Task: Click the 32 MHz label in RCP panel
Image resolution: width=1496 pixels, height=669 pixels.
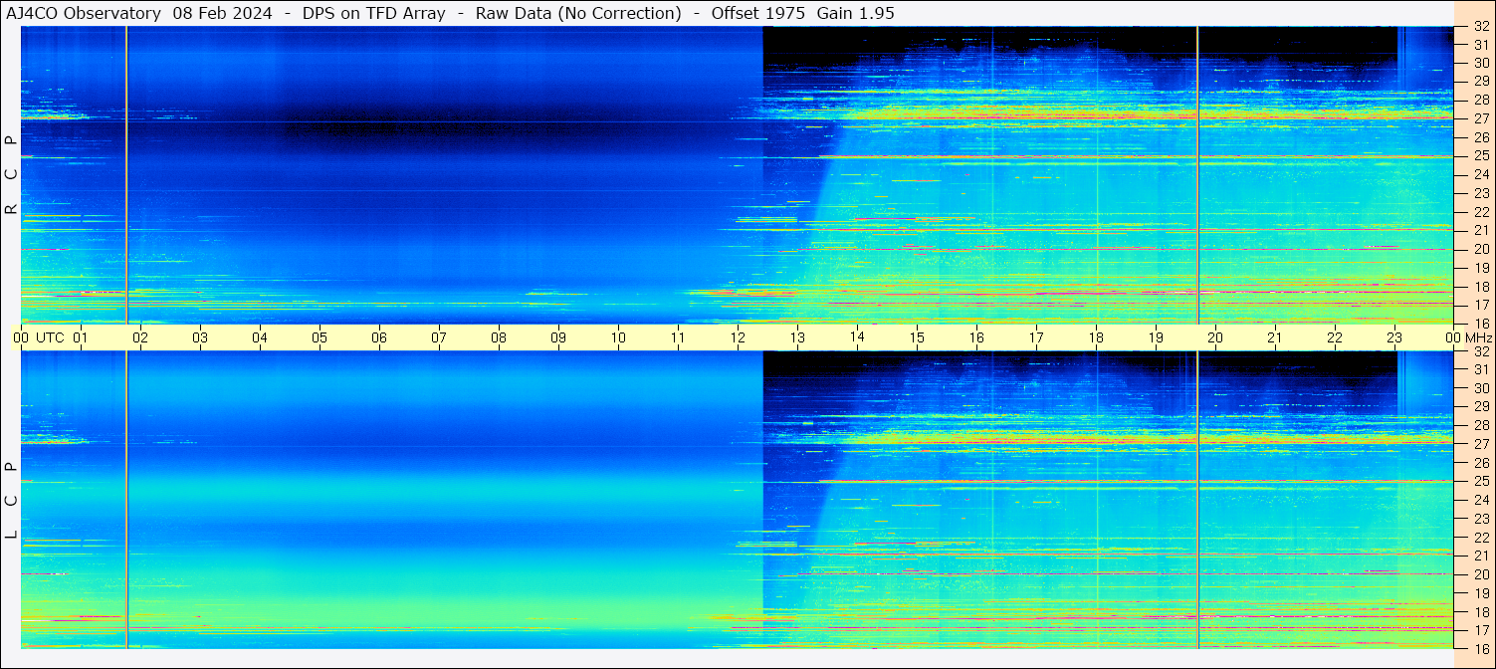Action: point(1480,27)
